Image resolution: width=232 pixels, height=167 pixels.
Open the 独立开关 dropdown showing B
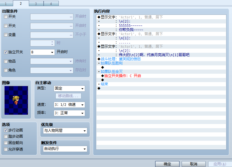pos(43,52)
